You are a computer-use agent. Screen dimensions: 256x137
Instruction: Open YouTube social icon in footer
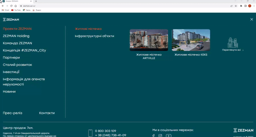(168, 135)
